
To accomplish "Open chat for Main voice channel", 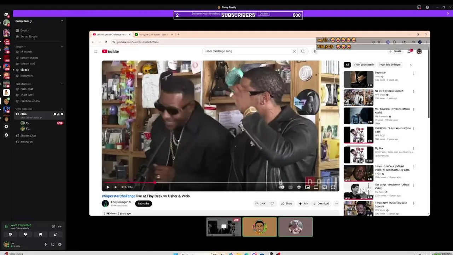I will [55, 114].
